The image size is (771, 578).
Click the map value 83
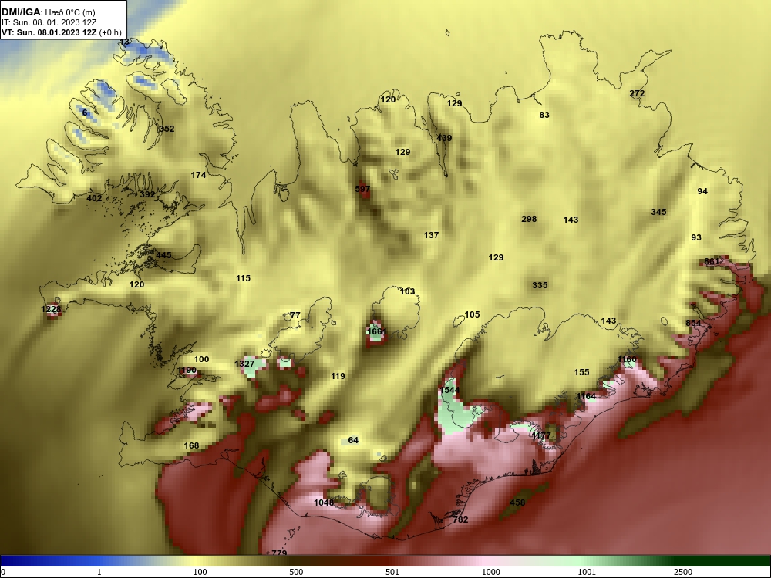pyautogui.click(x=544, y=115)
